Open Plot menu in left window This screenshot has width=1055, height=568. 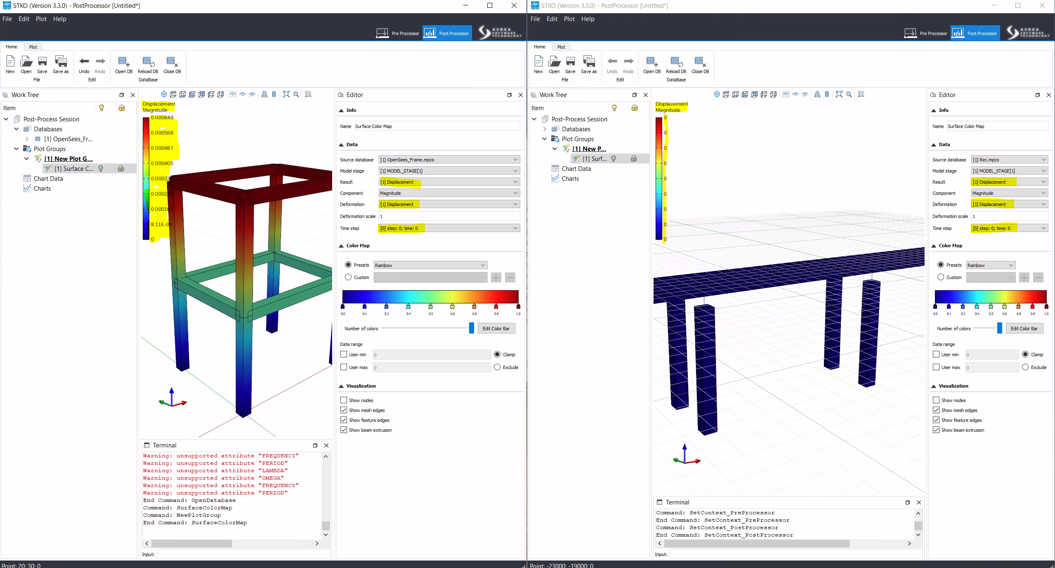(41, 19)
